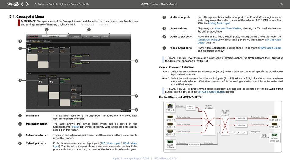Click the A2 speaker audio input tile

tap(54, 81)
